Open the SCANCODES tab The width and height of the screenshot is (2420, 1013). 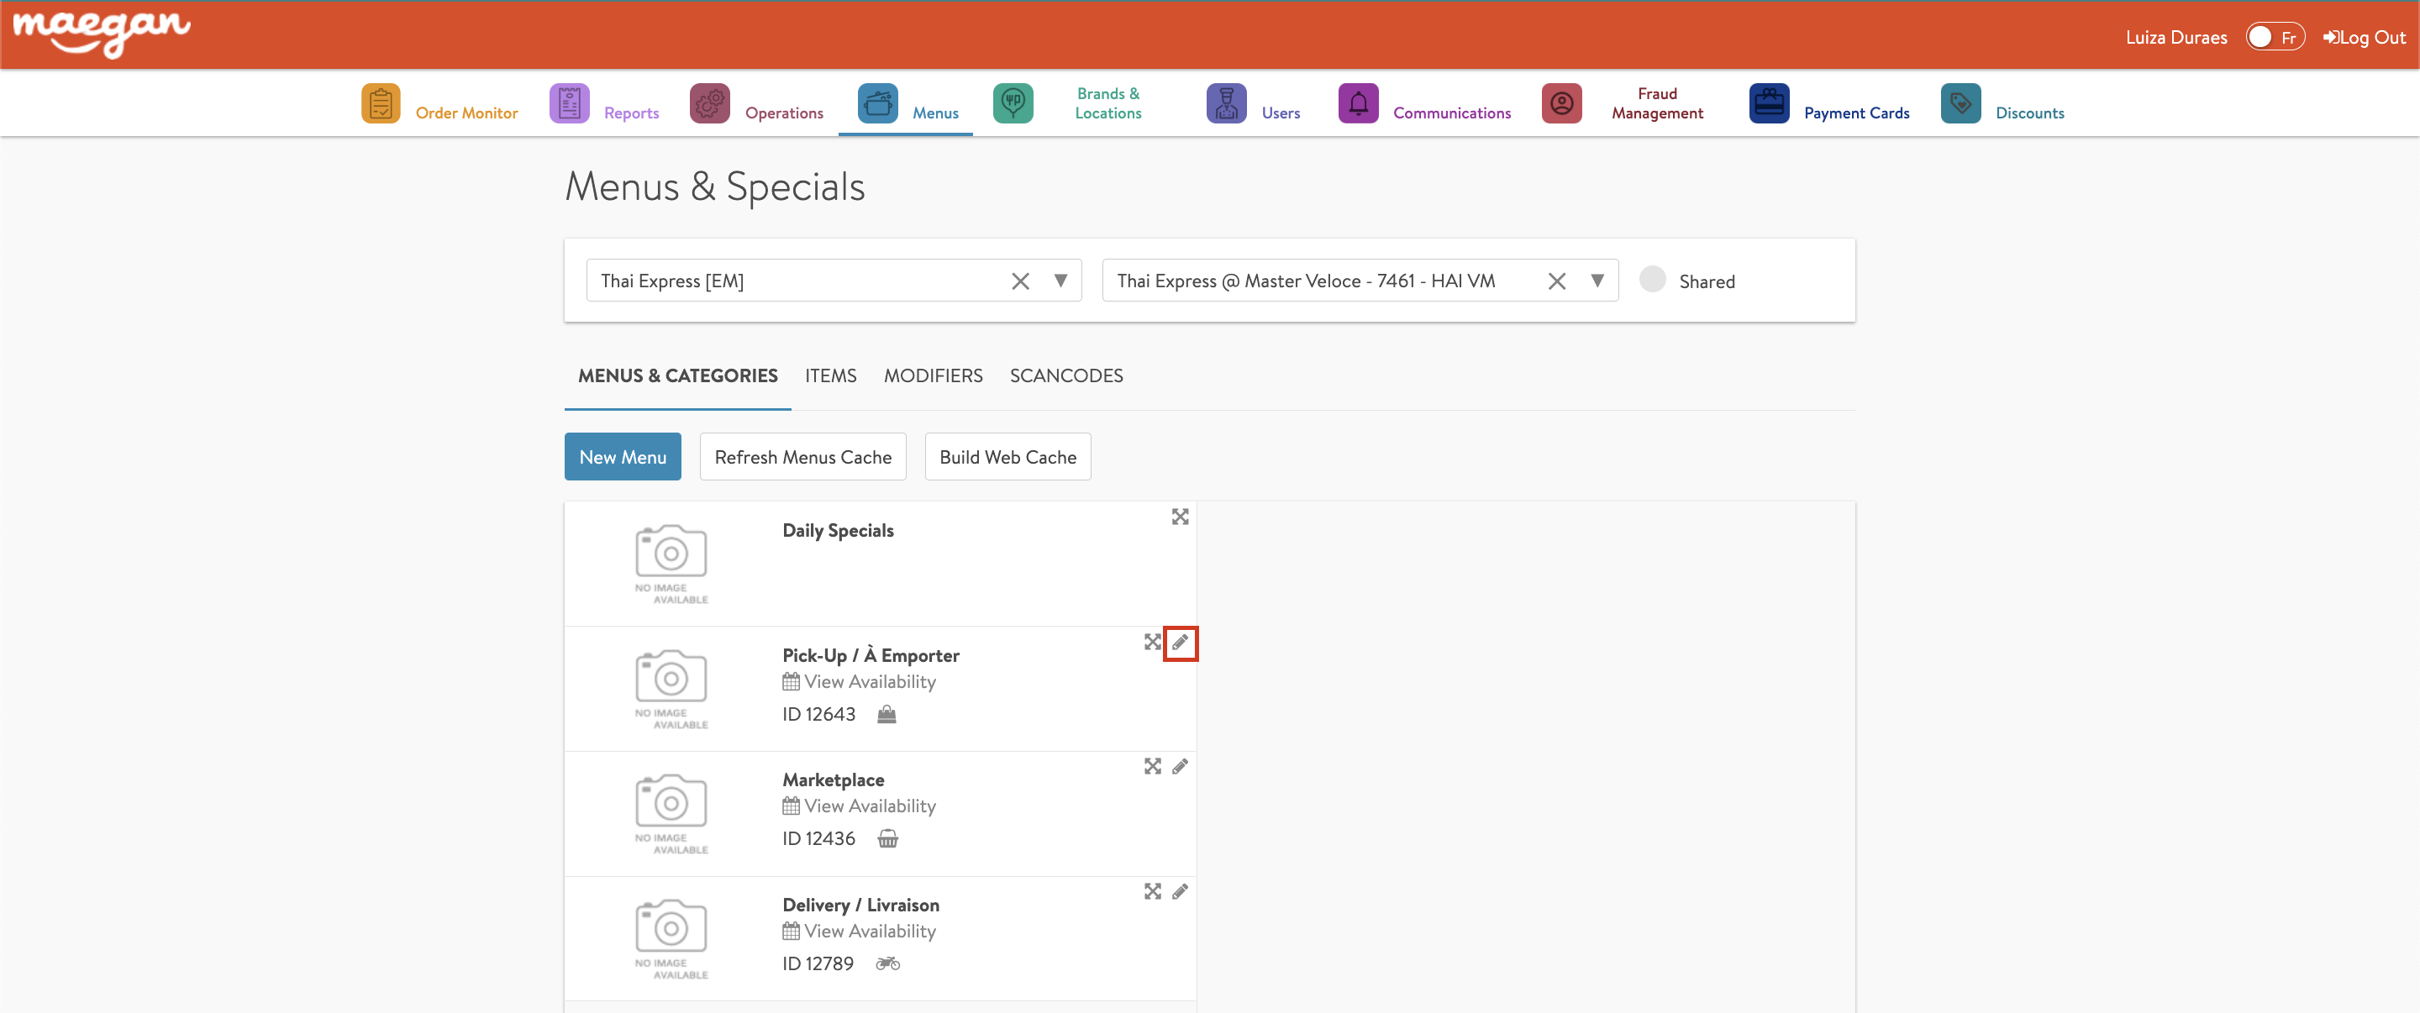(1066, 375)
